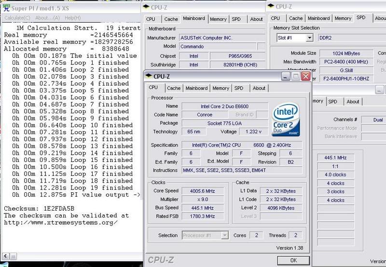386x267 pixels.
Task: Click the 4.0 clocks CAS latency value
Action: [x=335, y=174]
